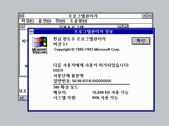Click the 다음 사용자에게 사용이 허가되었습니다 text
This screenshot has width=169, height=126.
coord(91,65)
